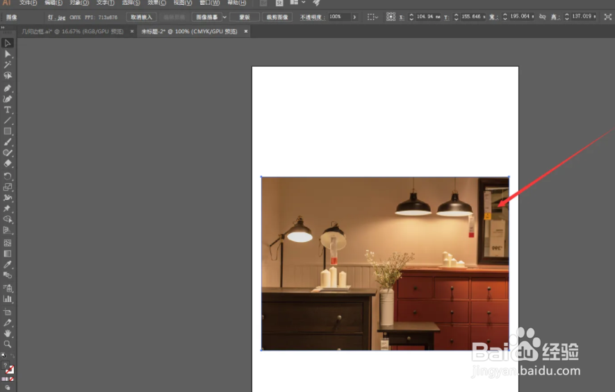Select the Mesh tool
This screenshot has width=615, height=392.
[8, 243]
